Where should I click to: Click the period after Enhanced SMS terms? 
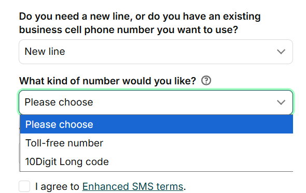point(185,189)
